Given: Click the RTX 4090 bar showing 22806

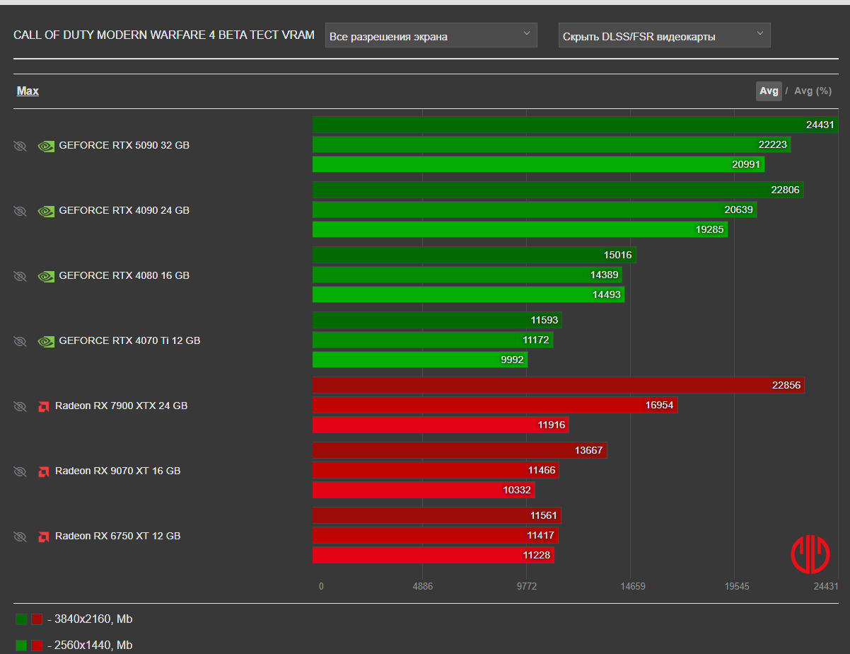Looking at the screenshot, I should [x=558, y=190].
